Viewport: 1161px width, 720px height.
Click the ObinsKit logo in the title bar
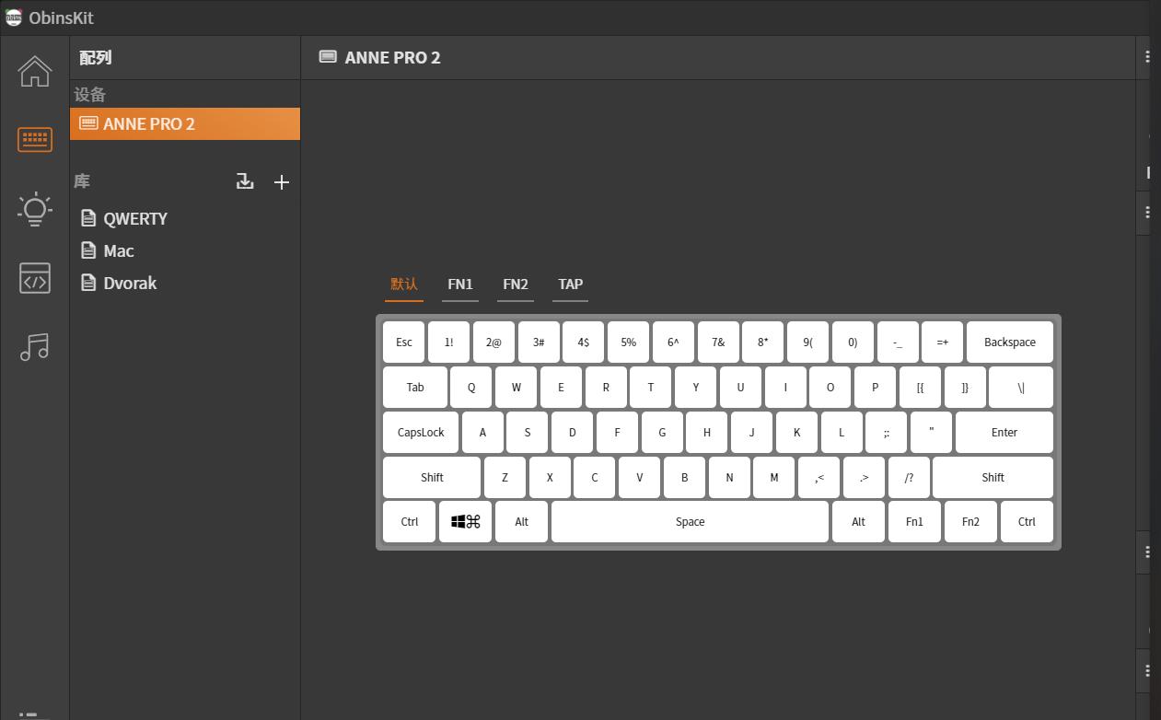coord(14,17)
